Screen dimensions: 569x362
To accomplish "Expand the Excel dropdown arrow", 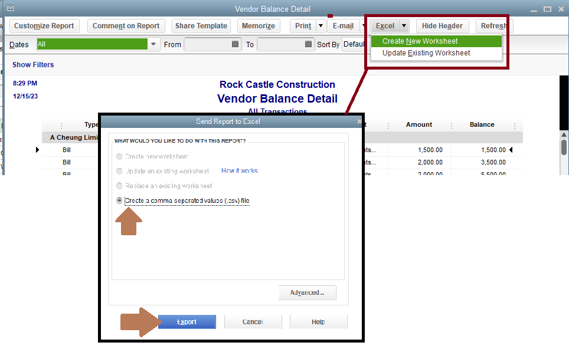I will point(404,26).
